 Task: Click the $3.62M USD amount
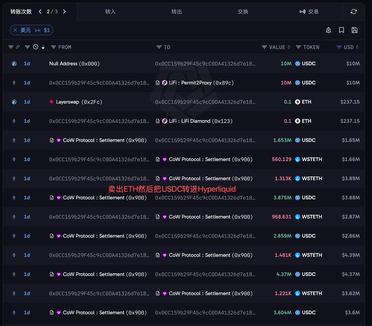click(x=351, y=293)
